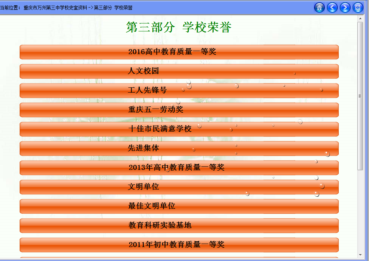The height and width of the screenshot is (261, 369).
Task: Go to the previous page arrow
Action: [x=332, y=8]
